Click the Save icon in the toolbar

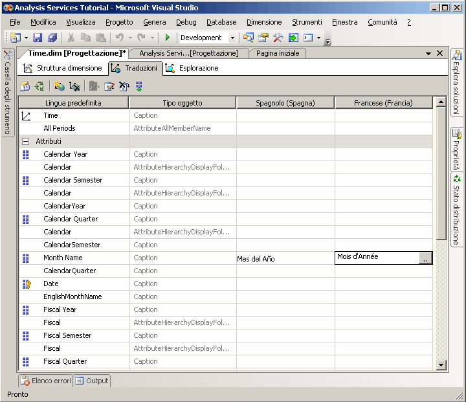pyautogui.click(x=38, y=38)
